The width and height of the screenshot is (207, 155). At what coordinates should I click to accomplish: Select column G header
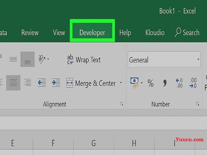(94, 143)
